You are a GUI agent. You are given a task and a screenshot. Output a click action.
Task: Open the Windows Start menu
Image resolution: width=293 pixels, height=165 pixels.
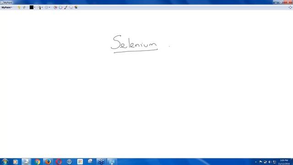pyautogui.click(x=5, y=162)
